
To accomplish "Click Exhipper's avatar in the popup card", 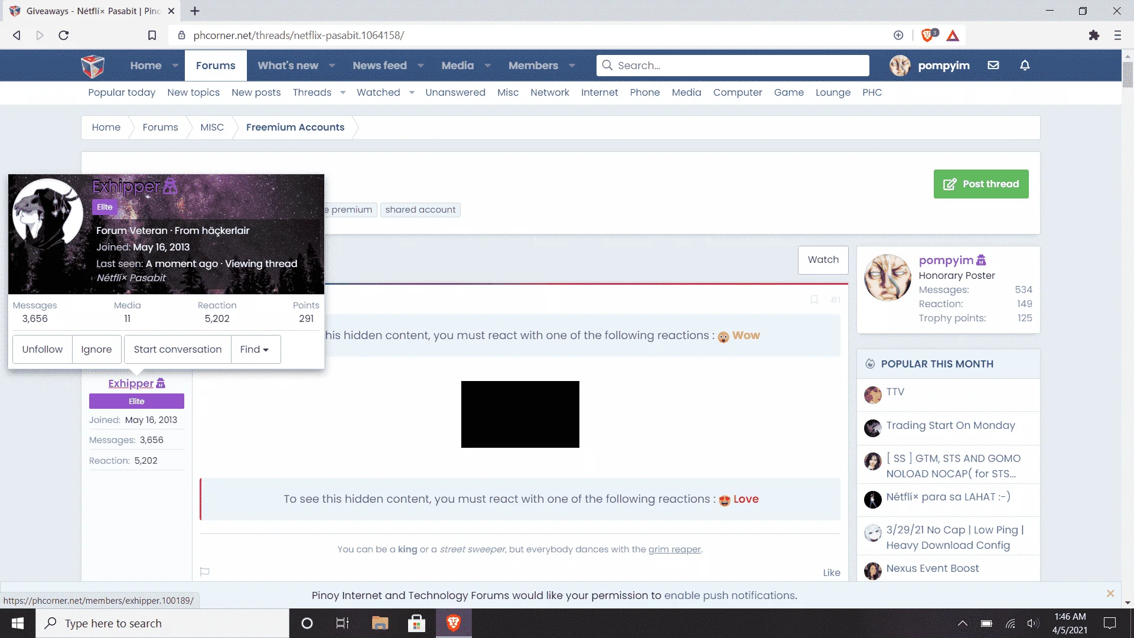I will coord(48,213).
